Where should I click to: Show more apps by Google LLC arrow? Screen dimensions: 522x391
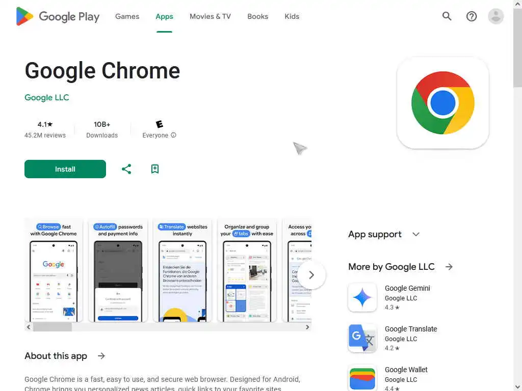point(449,267)
